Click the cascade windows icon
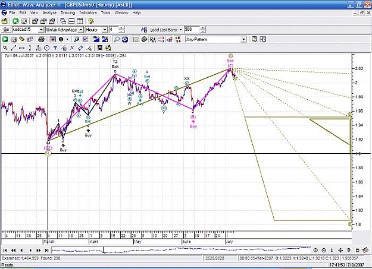This screenshot has height=269, width=372. click(x=63, y=21)
